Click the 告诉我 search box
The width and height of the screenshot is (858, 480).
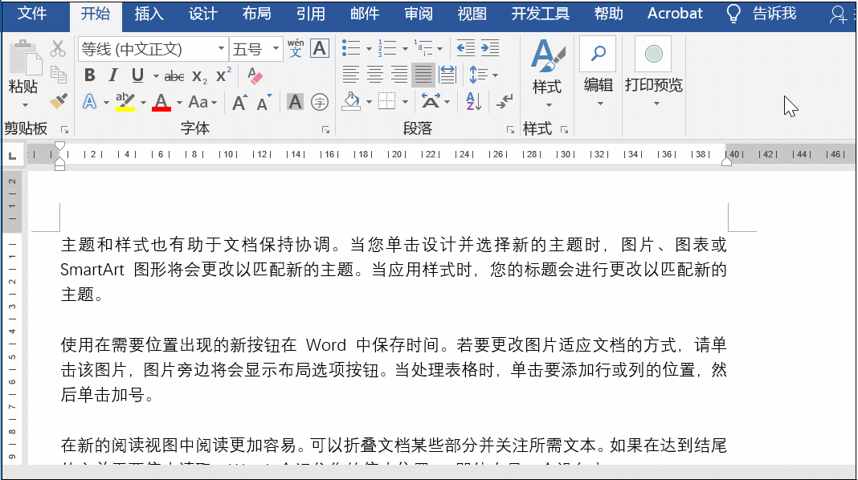point(774,14)
